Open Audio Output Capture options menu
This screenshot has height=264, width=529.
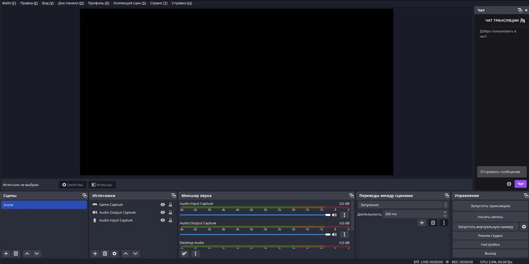[344, 234]
